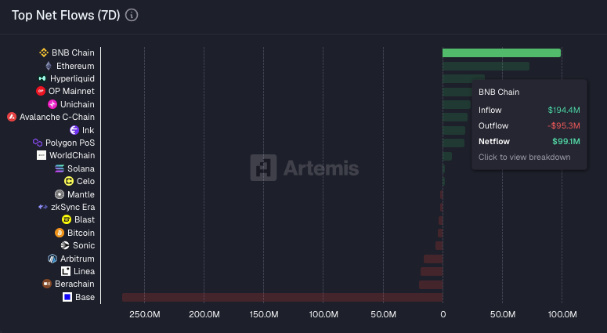Screen dimensions: 607x333
Task: Select the BNB Chain green netflow bar
Action: (502, 52)
